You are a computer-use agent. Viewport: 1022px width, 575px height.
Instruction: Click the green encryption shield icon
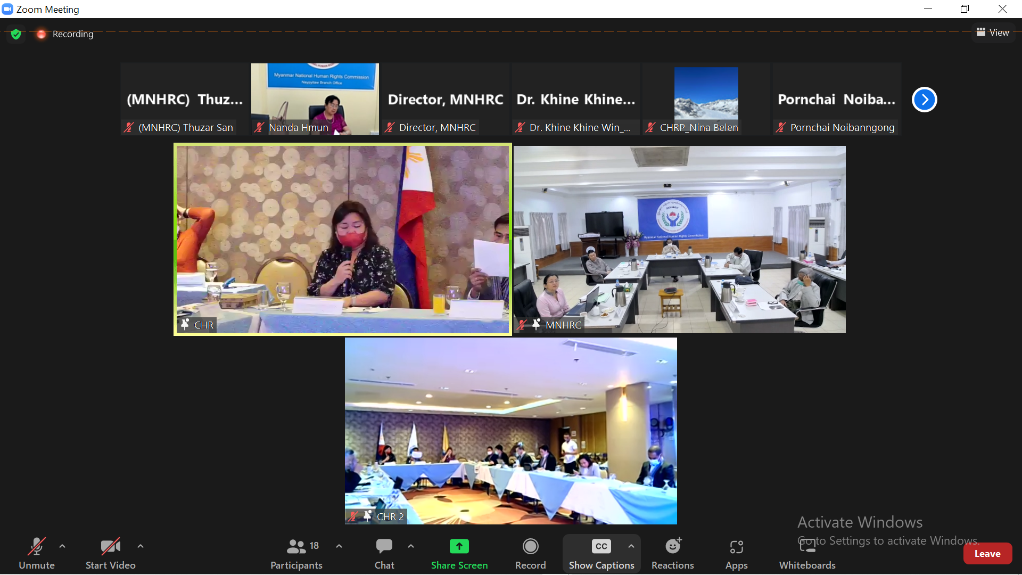point(16,34)
